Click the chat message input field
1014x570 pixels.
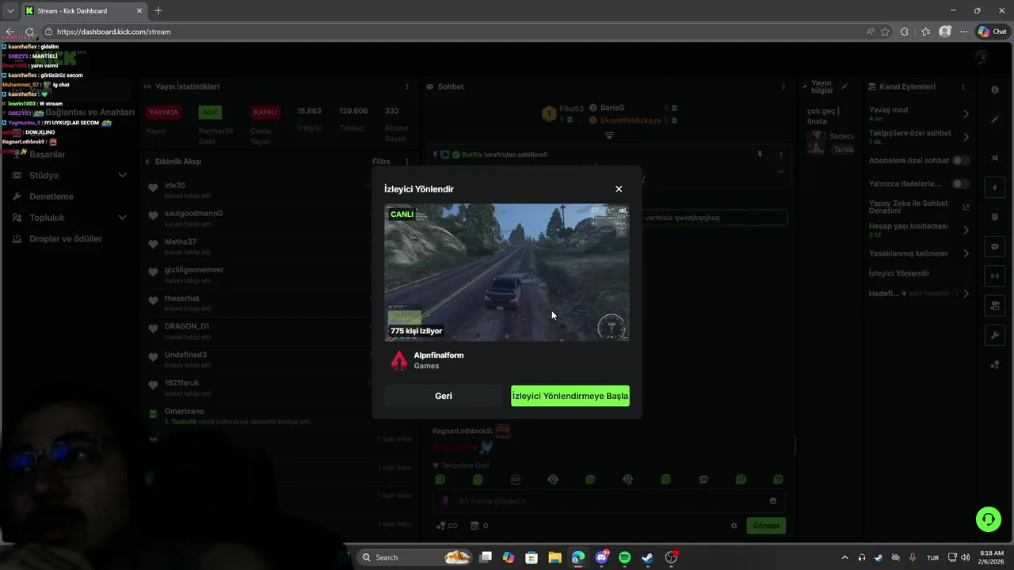click(x=609, y=501)
